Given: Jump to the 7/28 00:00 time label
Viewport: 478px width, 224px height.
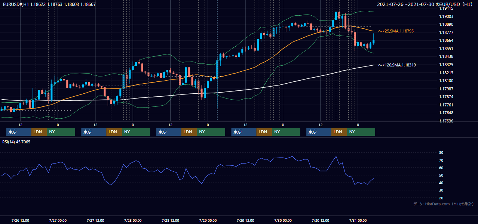Looking at the screenshot, I should (x=133, y=220).
